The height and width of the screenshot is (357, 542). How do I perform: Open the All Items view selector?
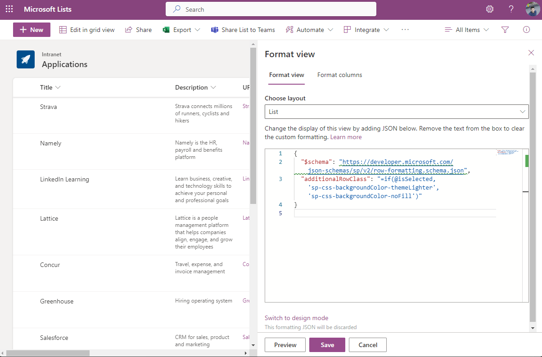point(466,30)
